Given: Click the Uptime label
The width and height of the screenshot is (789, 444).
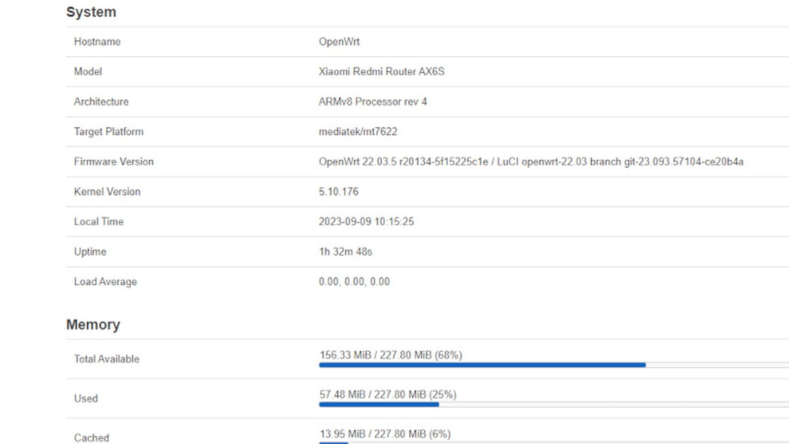Looking at the screenshot, I should point(90,252).
